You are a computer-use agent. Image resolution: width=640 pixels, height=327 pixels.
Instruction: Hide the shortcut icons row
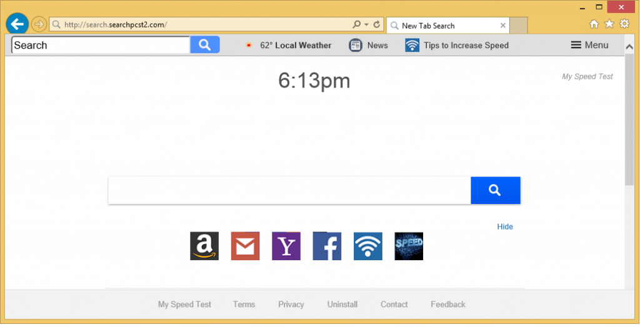505,227
